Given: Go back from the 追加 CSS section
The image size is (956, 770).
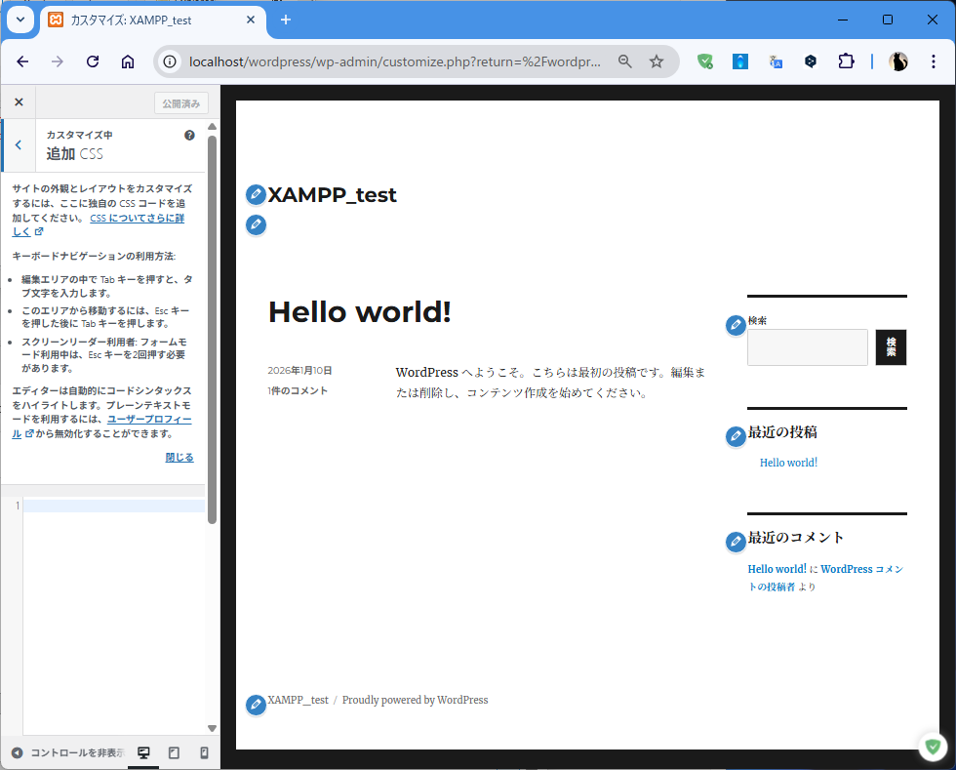Looking at the screenshot, I should tap(19, 145).
